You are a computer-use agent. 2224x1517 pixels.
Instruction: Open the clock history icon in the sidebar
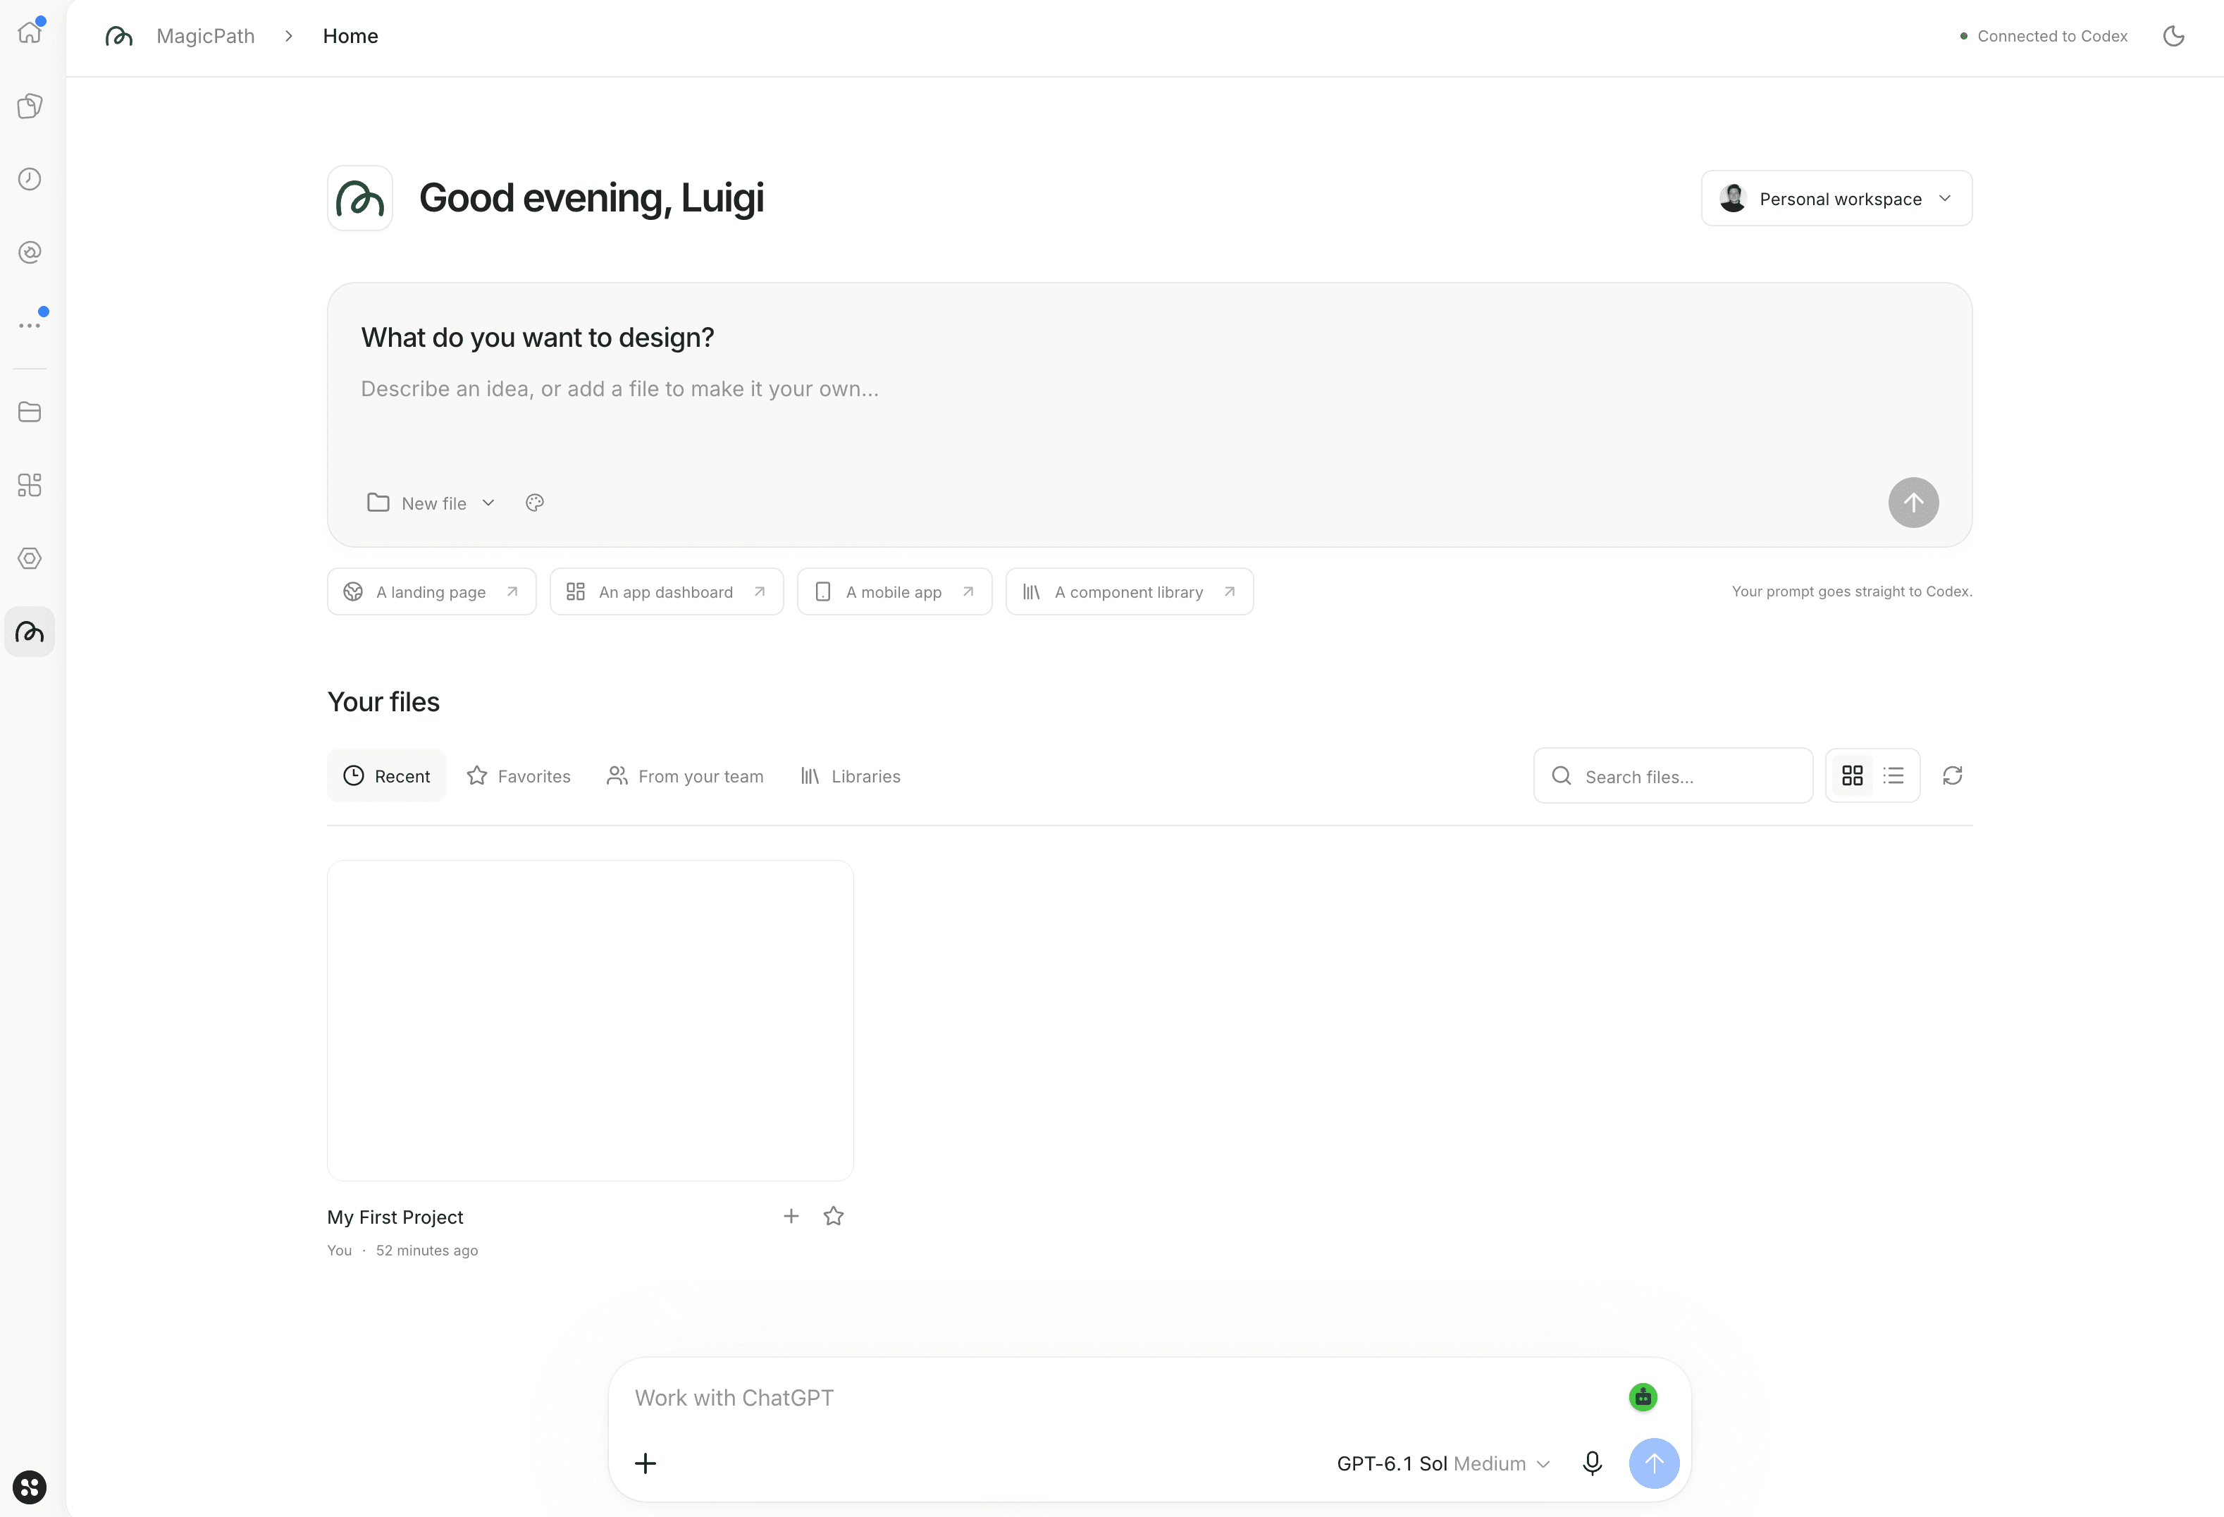pos(30,179)
